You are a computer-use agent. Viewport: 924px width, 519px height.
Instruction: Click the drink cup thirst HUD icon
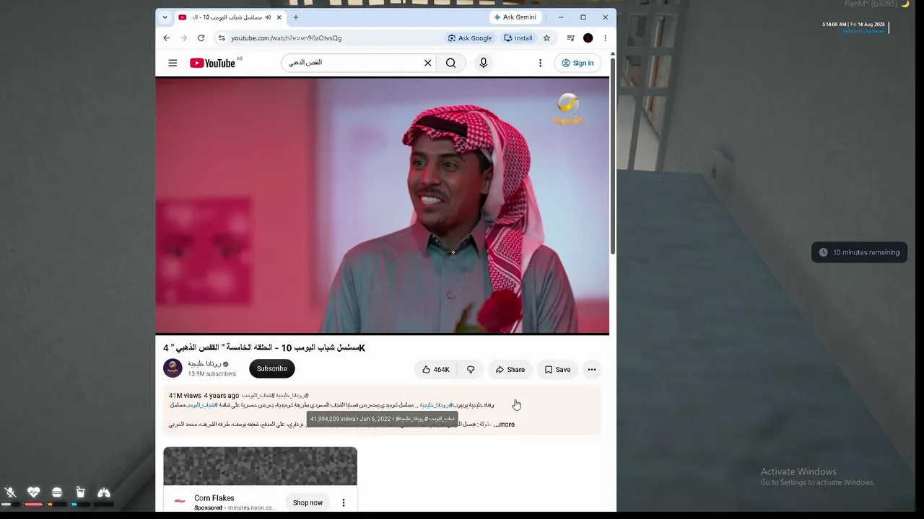[x=80, y=492]
